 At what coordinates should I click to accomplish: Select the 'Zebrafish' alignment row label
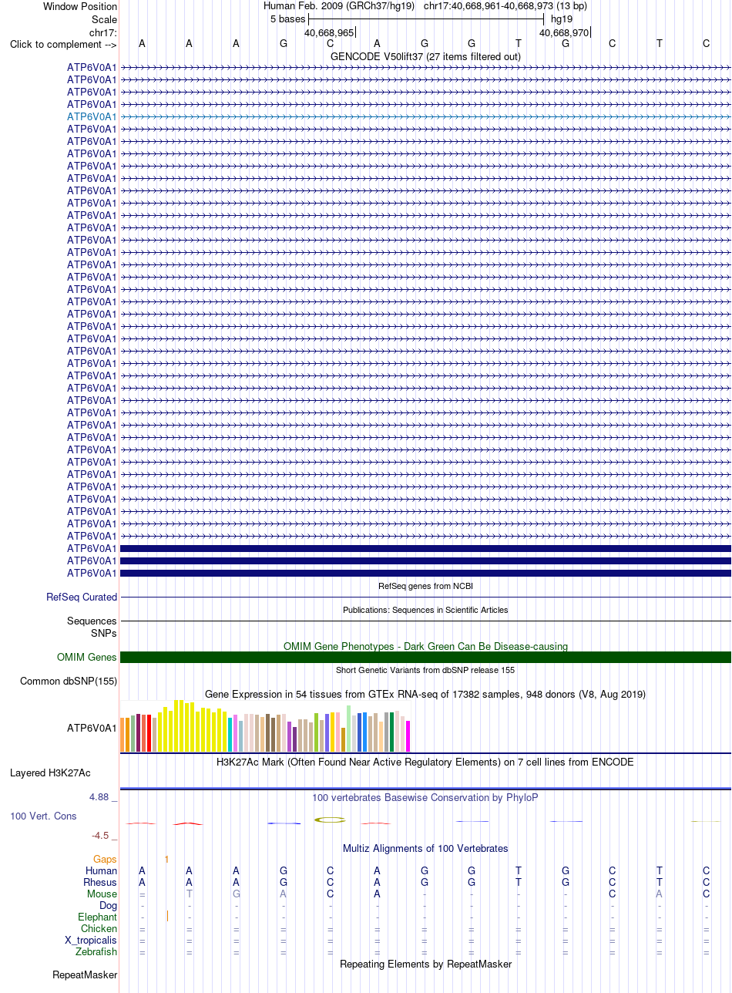coord(96,952)
